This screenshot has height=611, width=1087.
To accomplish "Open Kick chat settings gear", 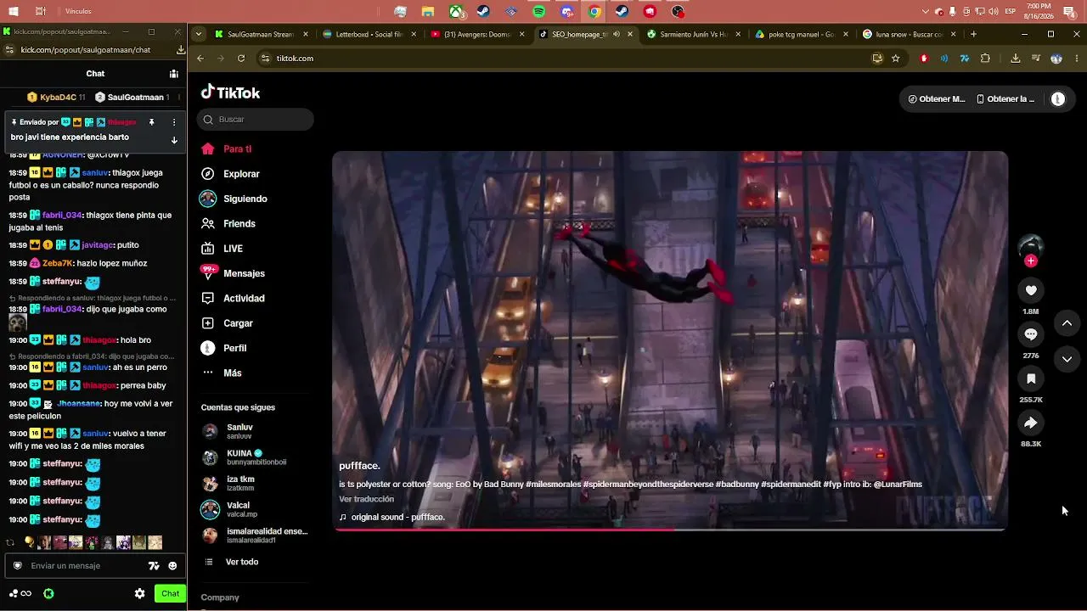I will point(140,594).
